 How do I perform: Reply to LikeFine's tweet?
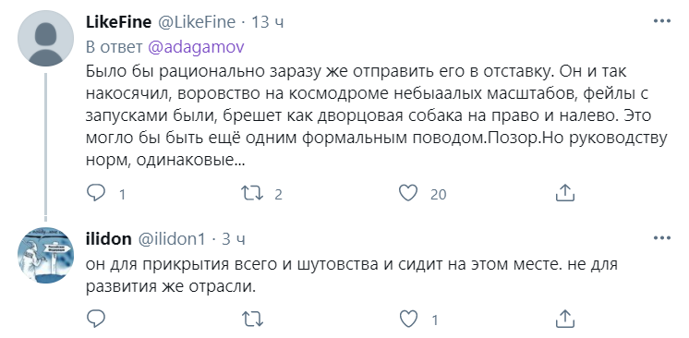click(x=96, y=193)
